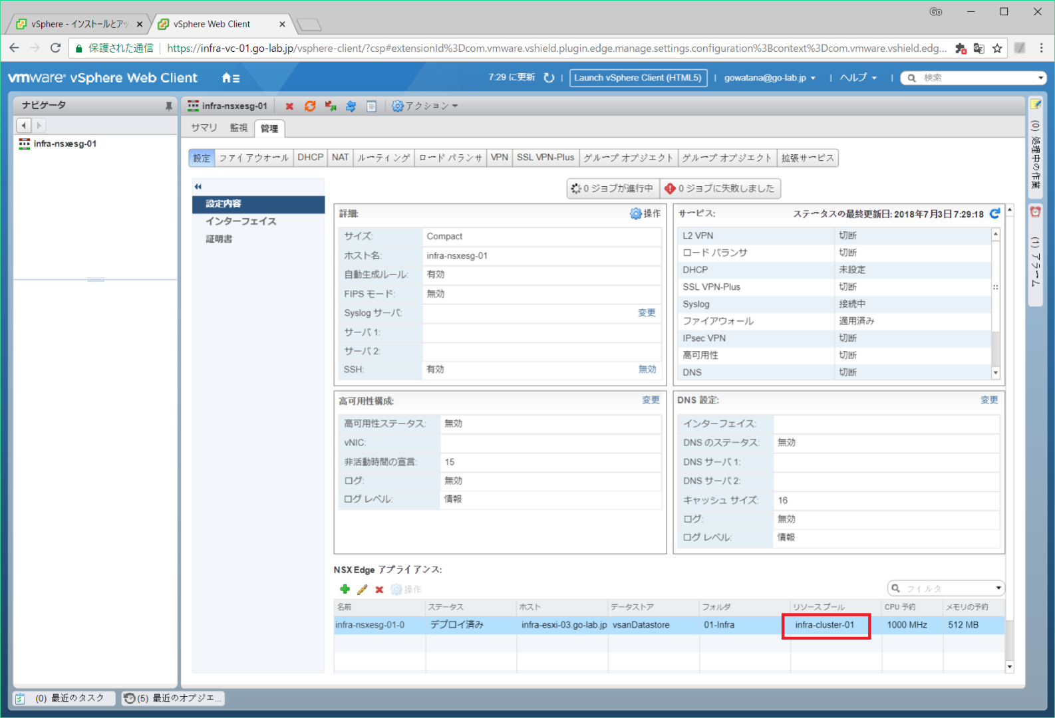1055x718 pixels.
Task: Click the red X delete icon for infra-nsxesg-01
Action: [x=289, y=106]
